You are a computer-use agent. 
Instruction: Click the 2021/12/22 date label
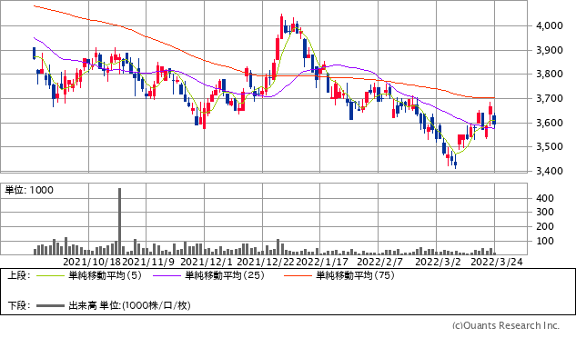tap(266, 262)
